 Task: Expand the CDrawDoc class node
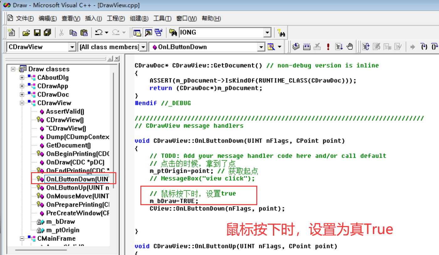point(22,94)
